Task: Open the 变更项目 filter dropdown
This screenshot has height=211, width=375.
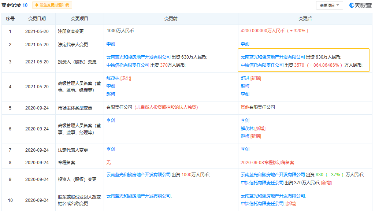Action: click(329, 5)
